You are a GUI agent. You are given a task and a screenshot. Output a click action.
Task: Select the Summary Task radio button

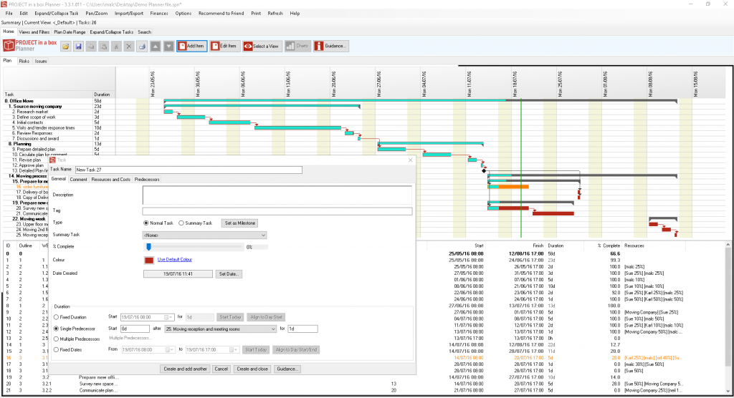181,223
